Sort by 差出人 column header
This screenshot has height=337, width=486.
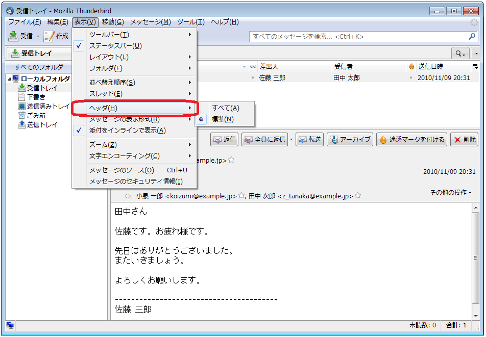295,67
